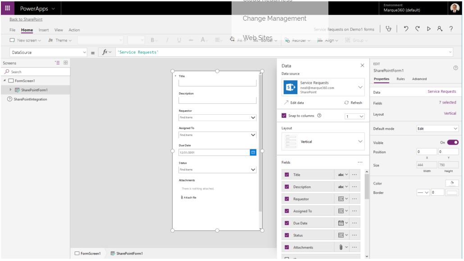Open the File menu
The width and height of the screenshot is (464, 261).
click(13, 30)
